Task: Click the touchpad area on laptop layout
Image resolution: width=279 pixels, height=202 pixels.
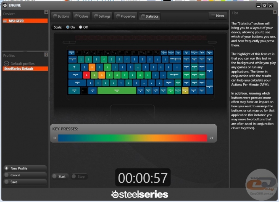Action: (132, 111)
